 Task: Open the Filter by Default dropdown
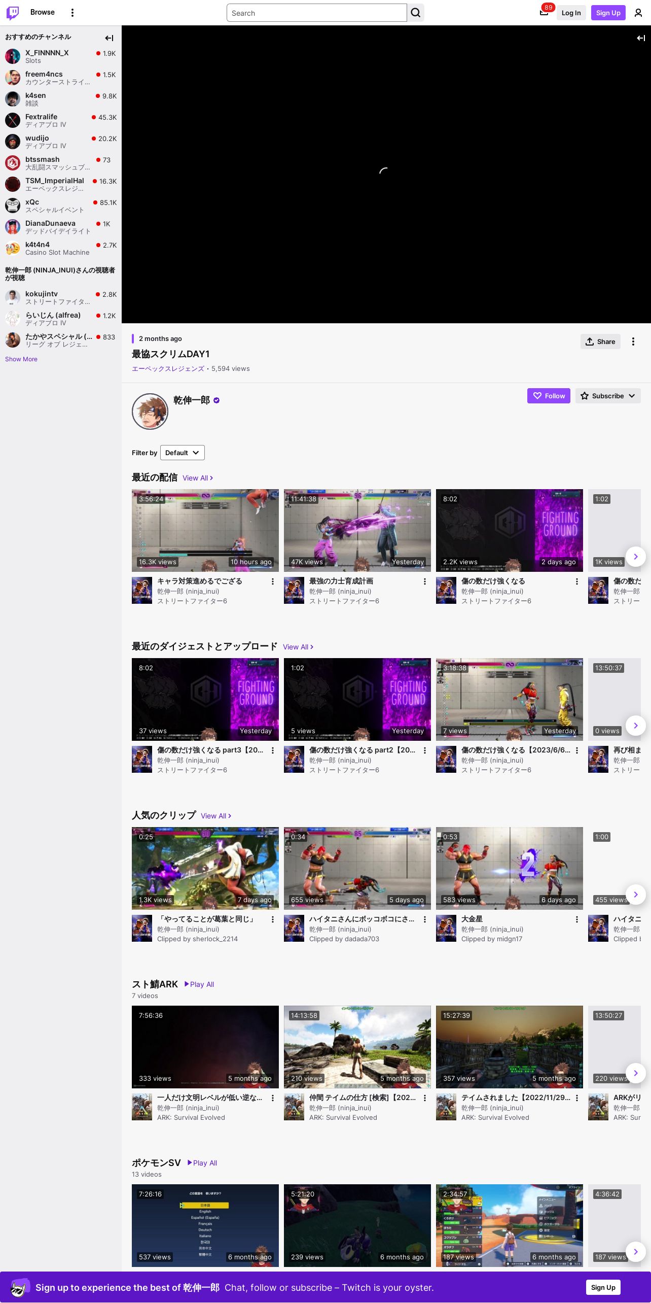(x=183, y=453)
